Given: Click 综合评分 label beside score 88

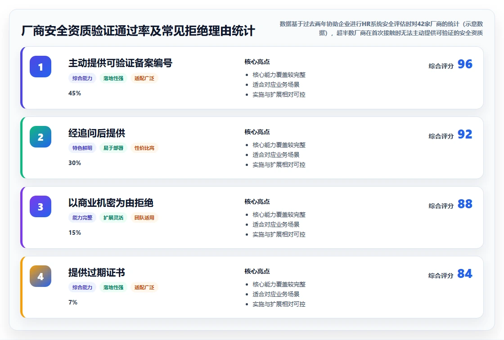Looking at the screenshot, I should [x=441, y=206].
